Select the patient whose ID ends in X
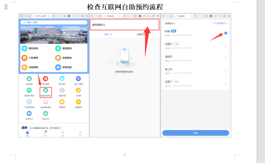 (226, 59)
